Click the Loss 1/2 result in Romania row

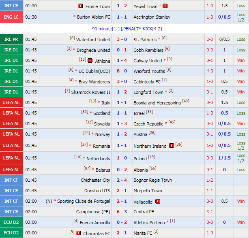[x=241, y=145]
